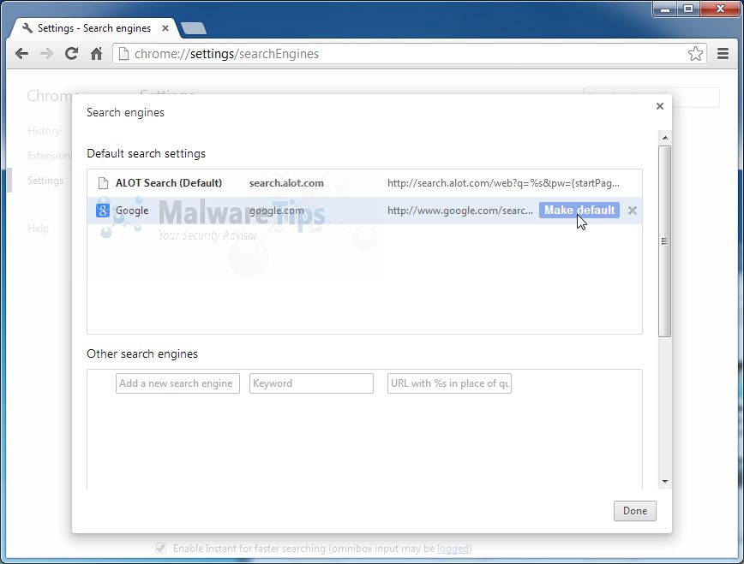The height and width of the screenshot is (564, 744).
Task: Open the home page via the house icon
Action: [x=96, y=54]
